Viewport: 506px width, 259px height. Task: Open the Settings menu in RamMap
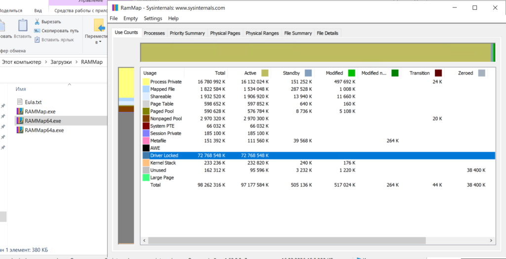[153, 18]
